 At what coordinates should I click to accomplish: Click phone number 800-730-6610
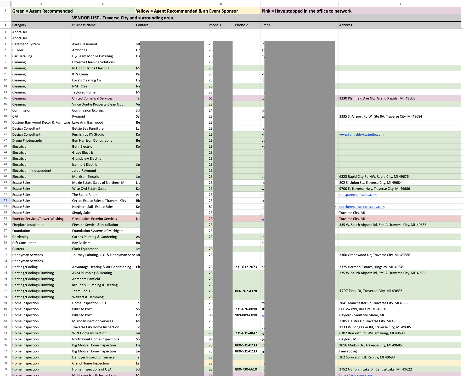[247, 369]
